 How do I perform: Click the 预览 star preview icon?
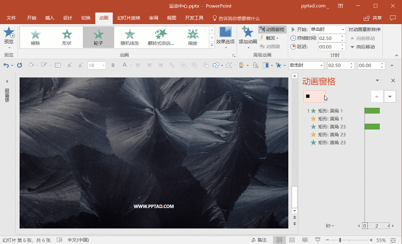[9, 32]
